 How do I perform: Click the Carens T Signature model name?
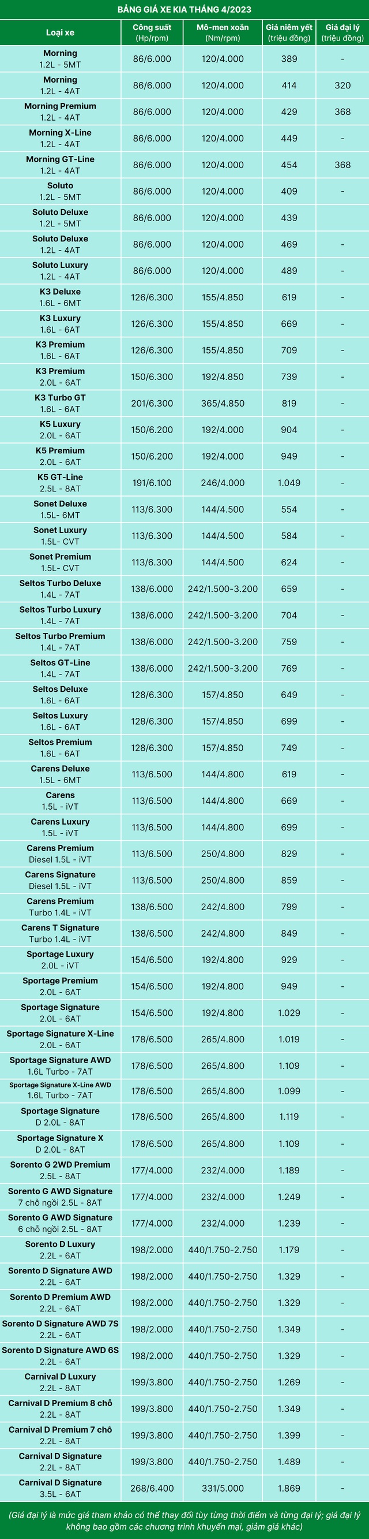(60, 927)
